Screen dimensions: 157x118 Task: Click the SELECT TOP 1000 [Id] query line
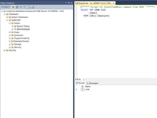93,10
